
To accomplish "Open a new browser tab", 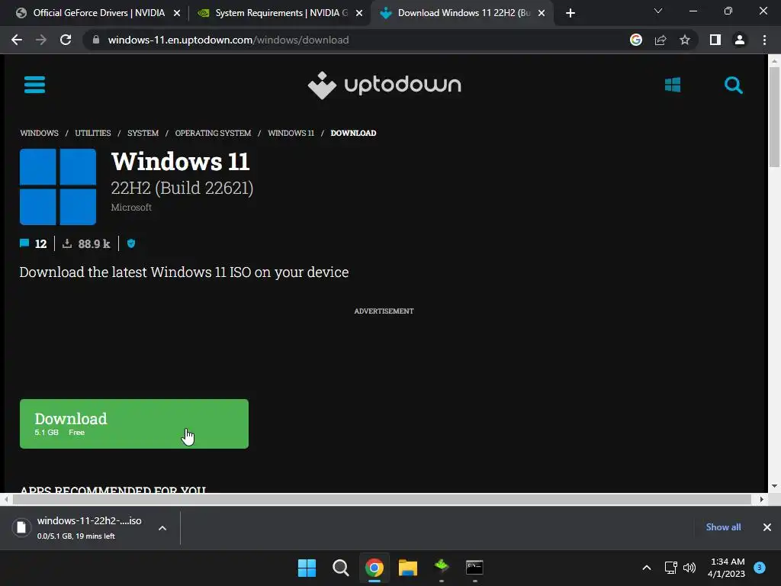I will 570,13.
